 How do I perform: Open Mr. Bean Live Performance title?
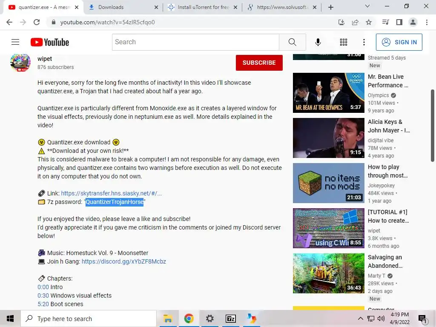click(x=388, y=81)
